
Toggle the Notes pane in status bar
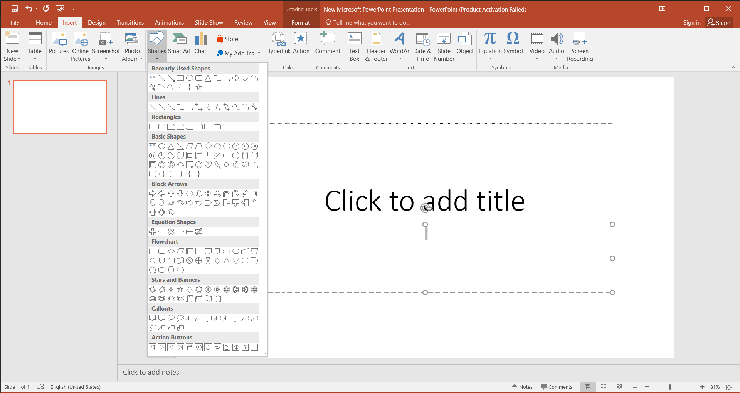click(522, 387)
